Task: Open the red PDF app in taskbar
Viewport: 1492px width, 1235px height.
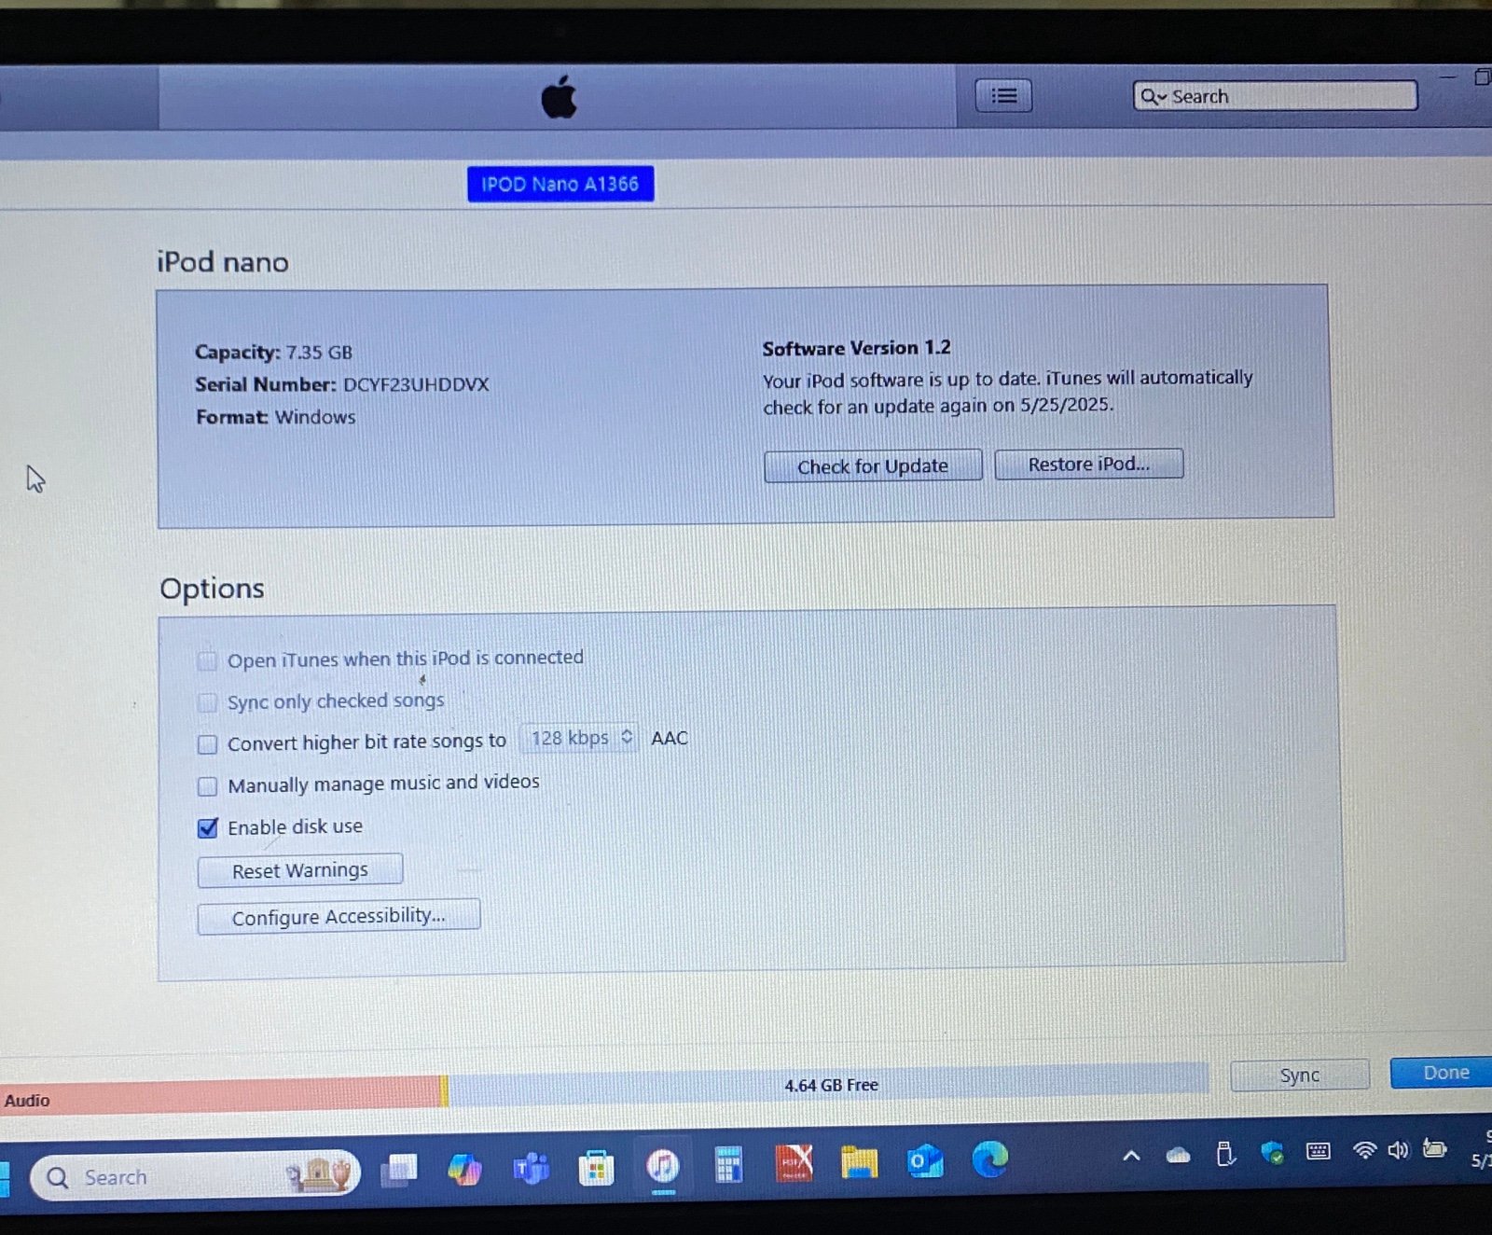Action: [794, 1162]
